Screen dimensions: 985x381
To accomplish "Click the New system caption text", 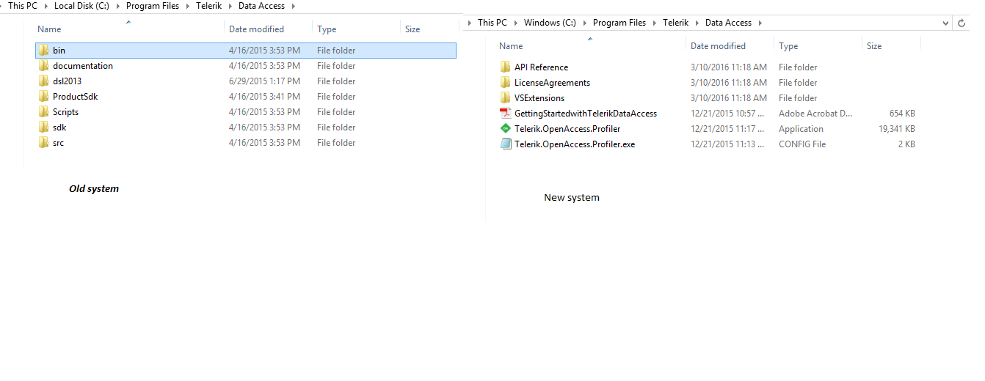I will [x=572, y=198].
